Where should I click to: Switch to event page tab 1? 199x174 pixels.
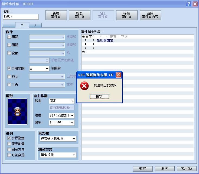coord(9,25)
